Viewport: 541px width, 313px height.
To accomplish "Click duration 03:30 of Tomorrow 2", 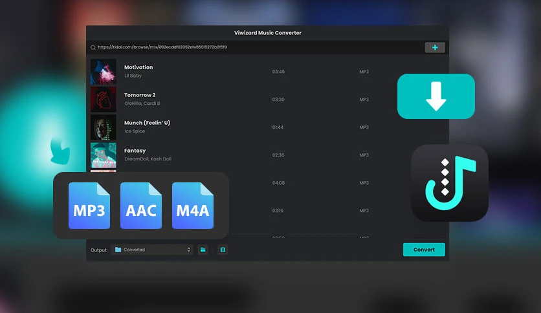I will pyautogui.click(x=278, y=100).
